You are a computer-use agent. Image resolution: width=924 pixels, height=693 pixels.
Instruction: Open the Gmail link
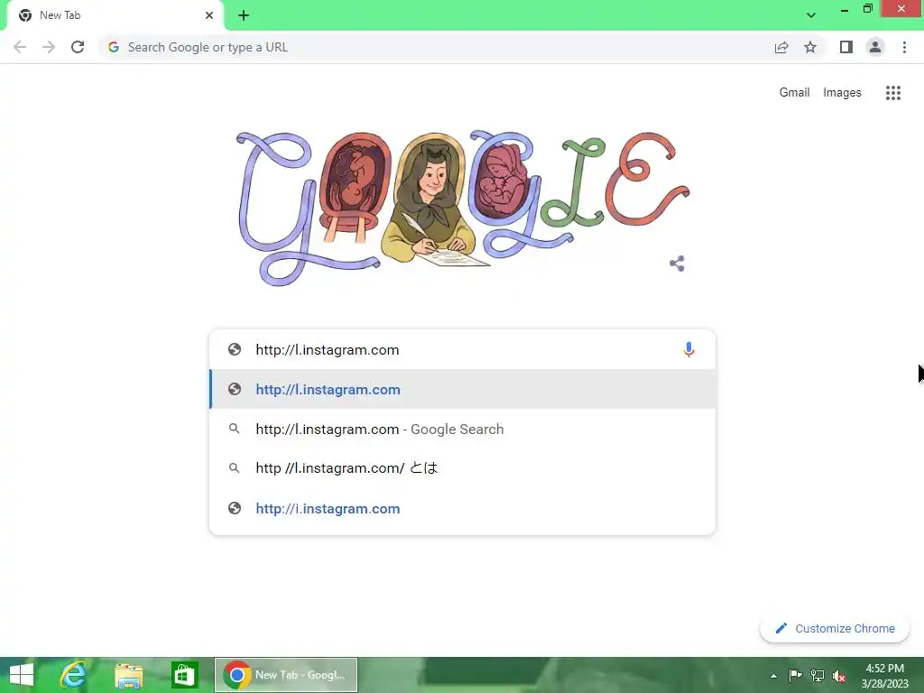794,93
